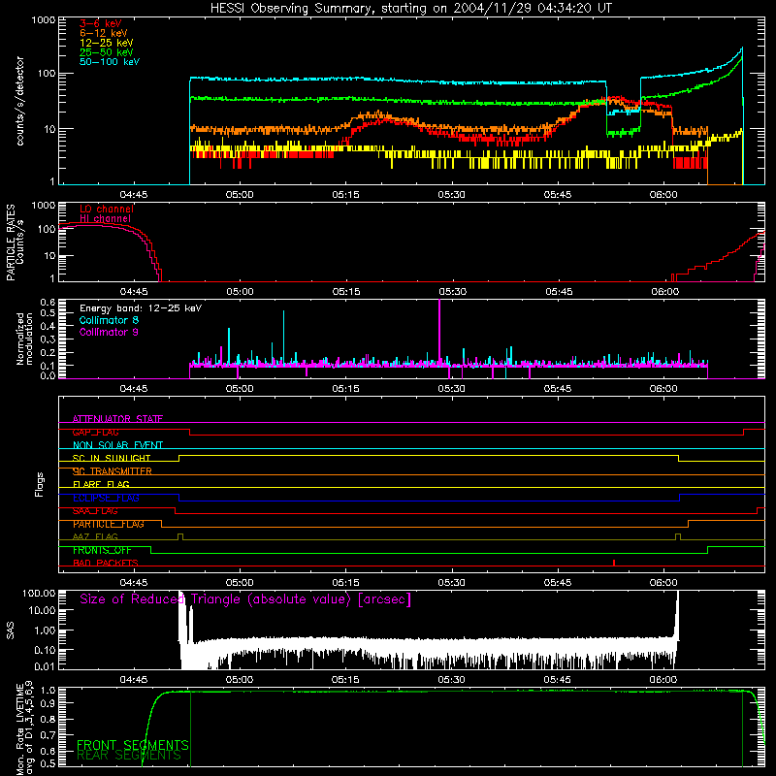Click the "PARTICLE RATES" axis label
This screenshot has width=776, height=776.
(x=11, y=242)
